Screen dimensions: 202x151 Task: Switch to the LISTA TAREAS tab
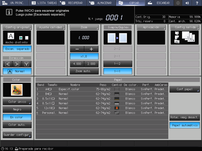(x=44, y=3)
